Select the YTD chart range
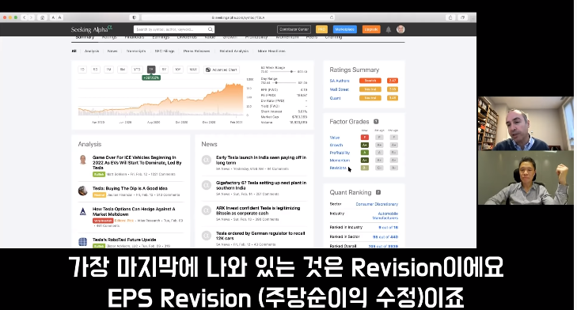 click(x=137, y=70)
